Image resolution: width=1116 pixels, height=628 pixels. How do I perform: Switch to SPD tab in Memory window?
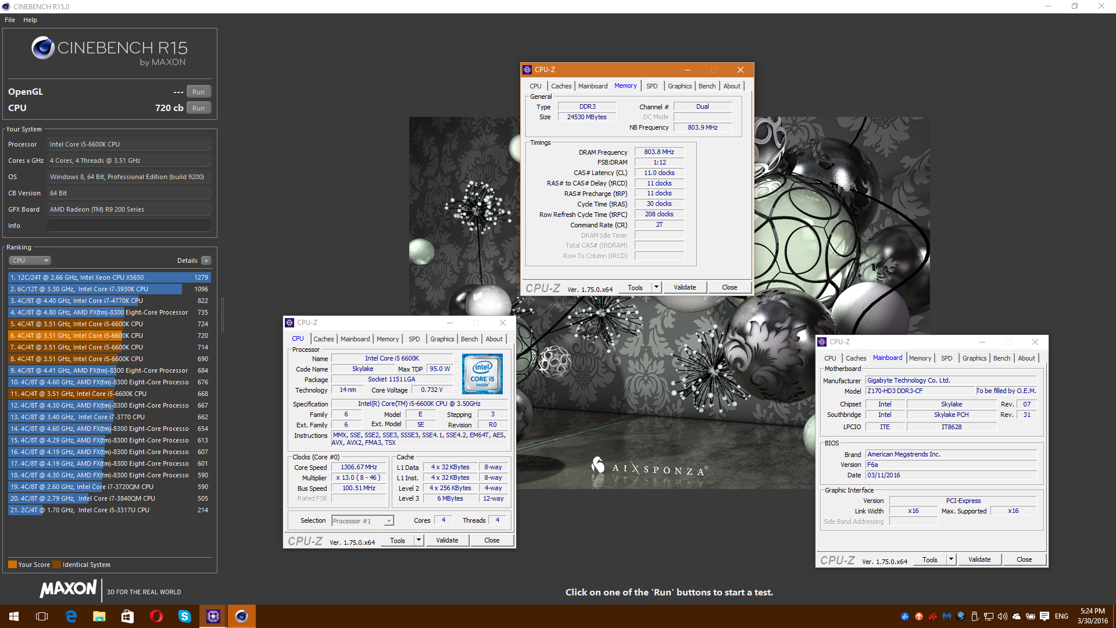coord(652,86)
